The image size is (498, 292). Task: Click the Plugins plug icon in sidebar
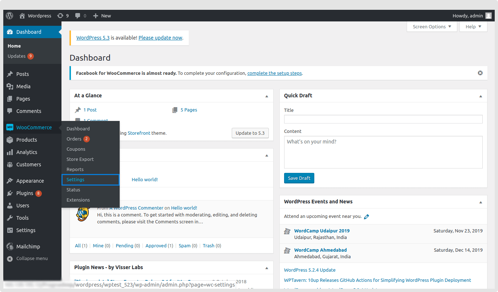(10, 193)
